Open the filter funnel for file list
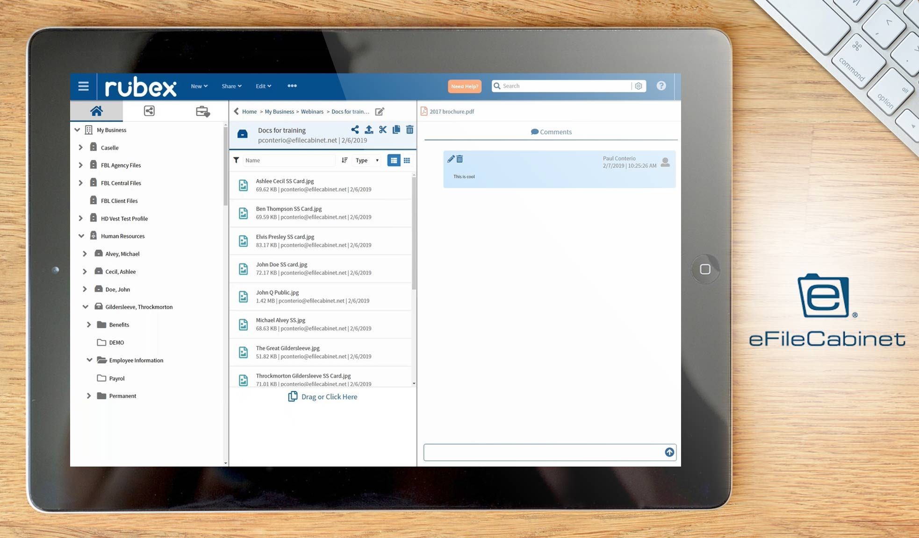This screenshot has width=919, height=538. pyautogui.click(x=237, y=160)
